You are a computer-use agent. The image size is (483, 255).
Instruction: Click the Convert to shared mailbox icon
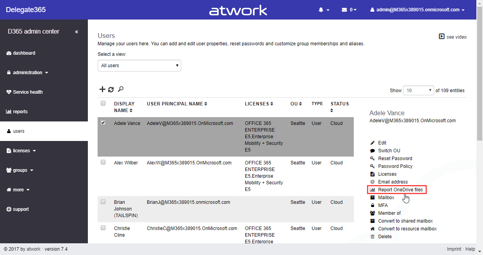372,221
